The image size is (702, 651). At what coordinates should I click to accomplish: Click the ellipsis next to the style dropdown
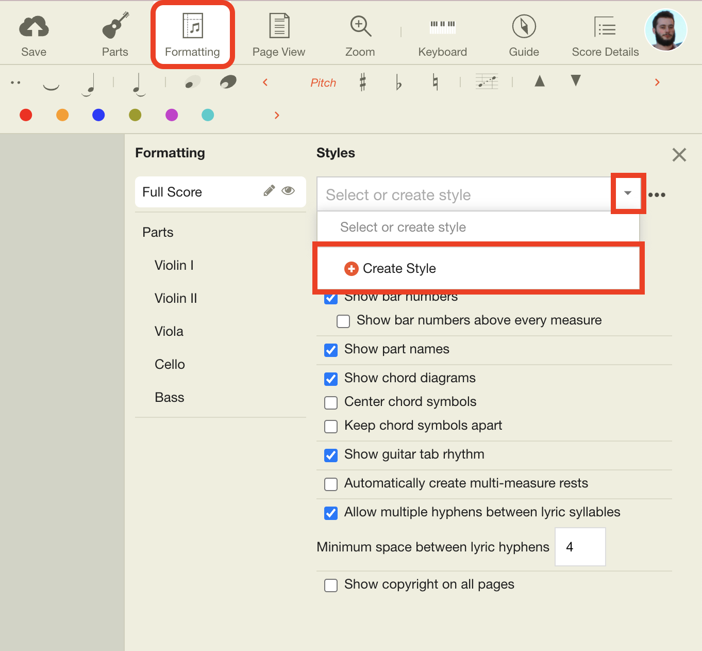(x=657, y=194)
